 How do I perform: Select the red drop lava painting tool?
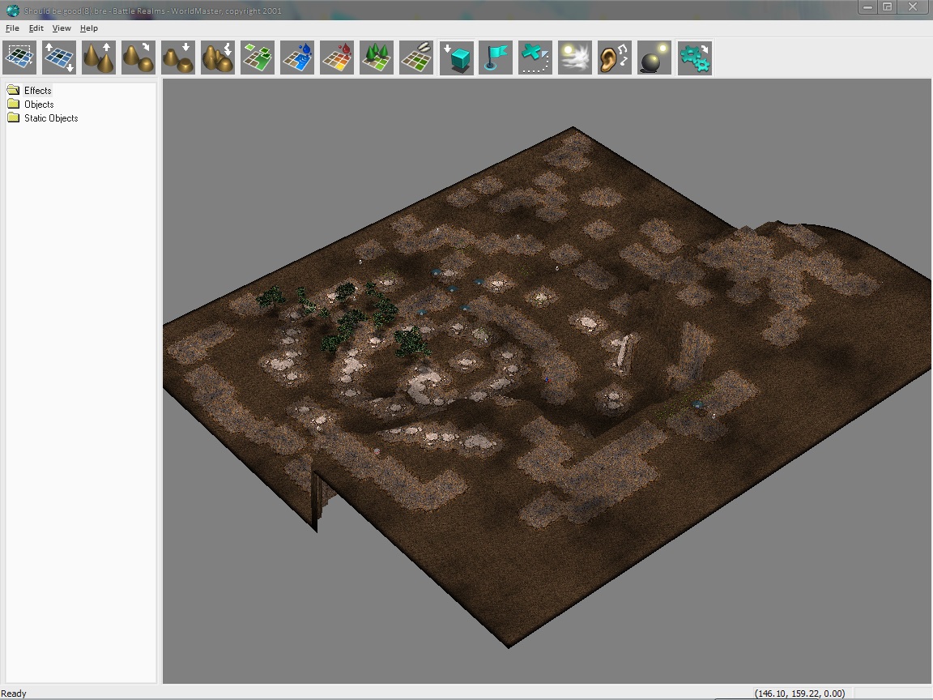tap(337, 58)
